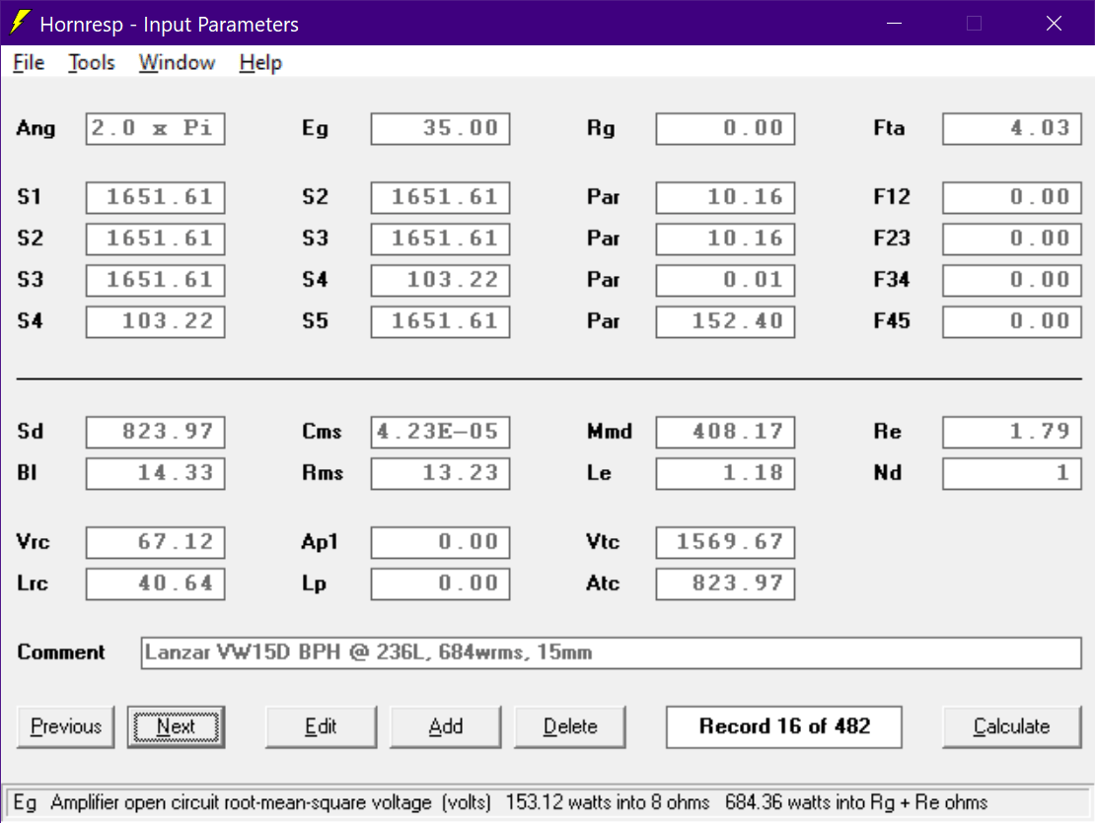Click the Vtc label
The height and width of the screenshot is (823, 1095).
click(x=603, y=543)
